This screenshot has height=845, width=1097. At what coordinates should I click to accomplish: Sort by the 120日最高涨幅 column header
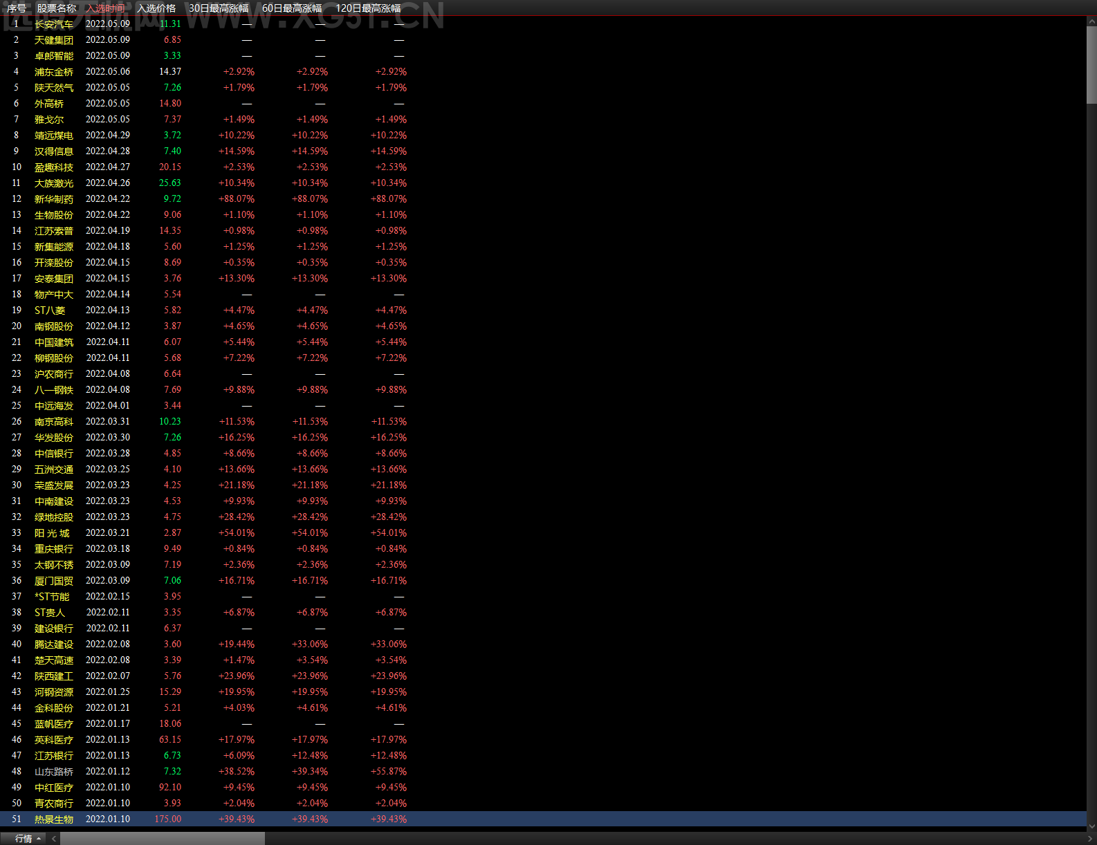[368, 8]
